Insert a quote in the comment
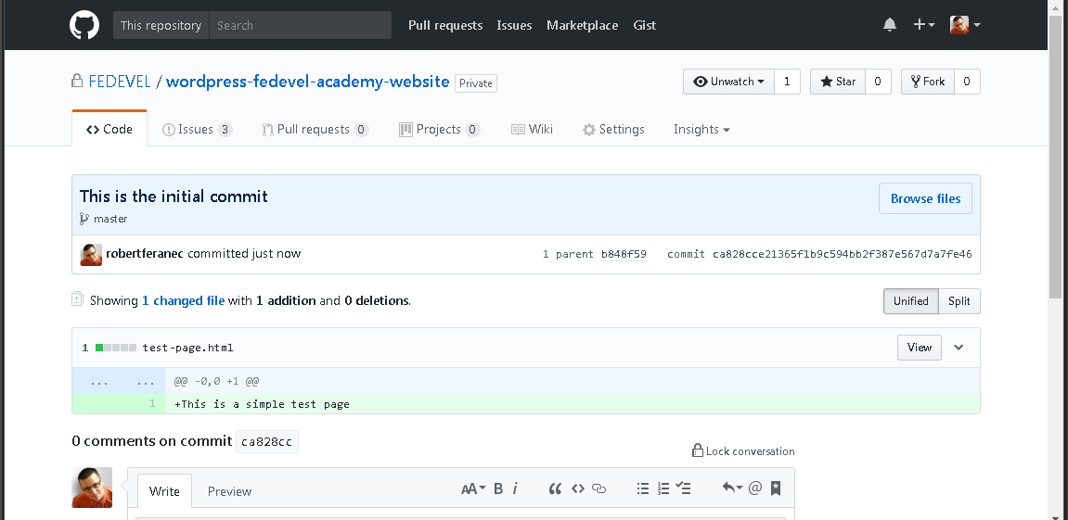This screenshot has height=520, width=1068. pyautogui.click(x=556, y=488)
